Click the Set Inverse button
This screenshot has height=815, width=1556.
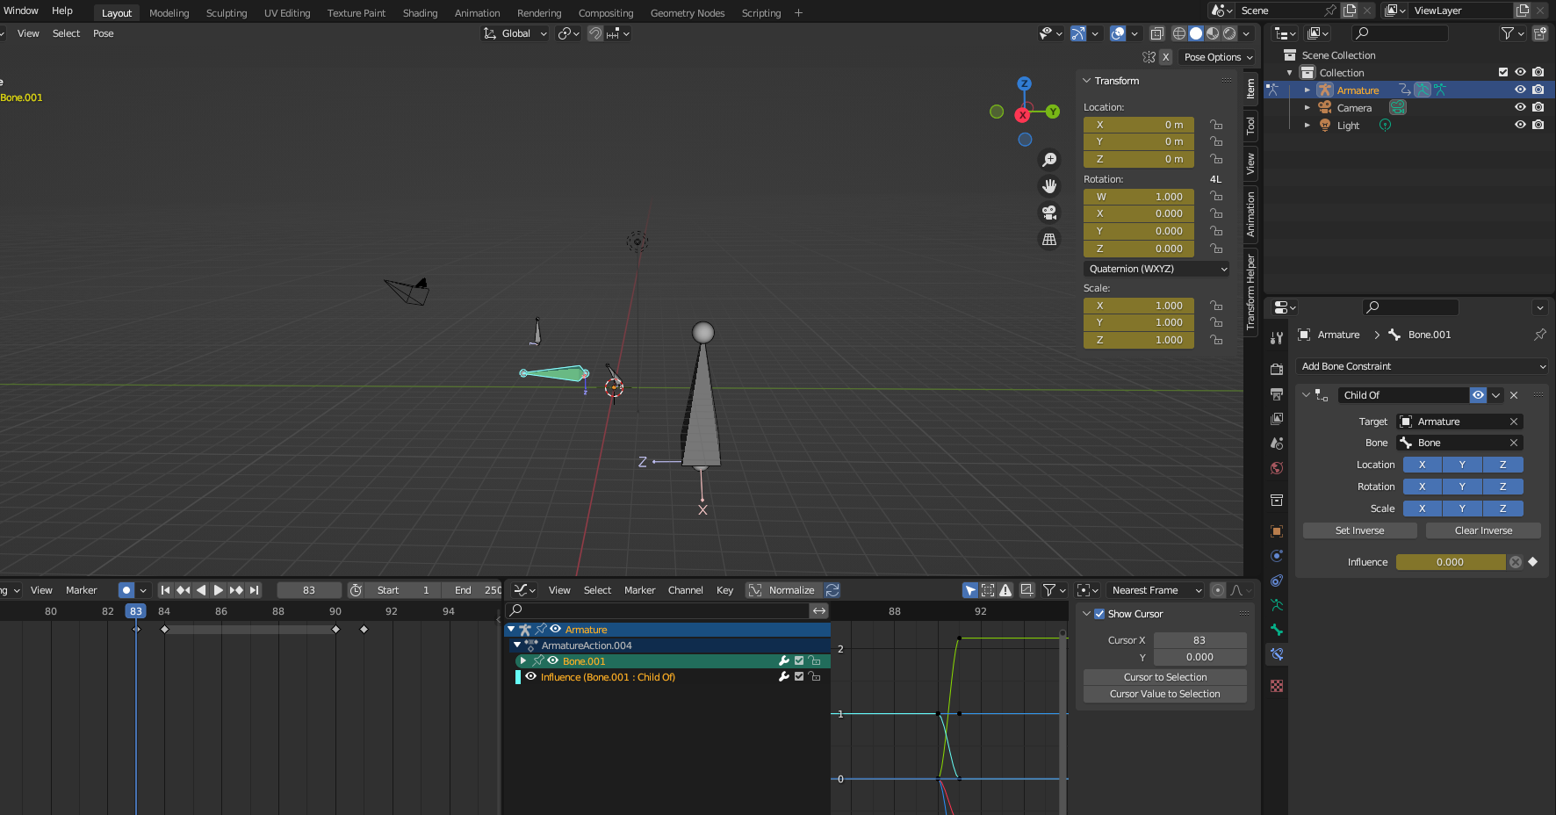(x=1359, y=530)
